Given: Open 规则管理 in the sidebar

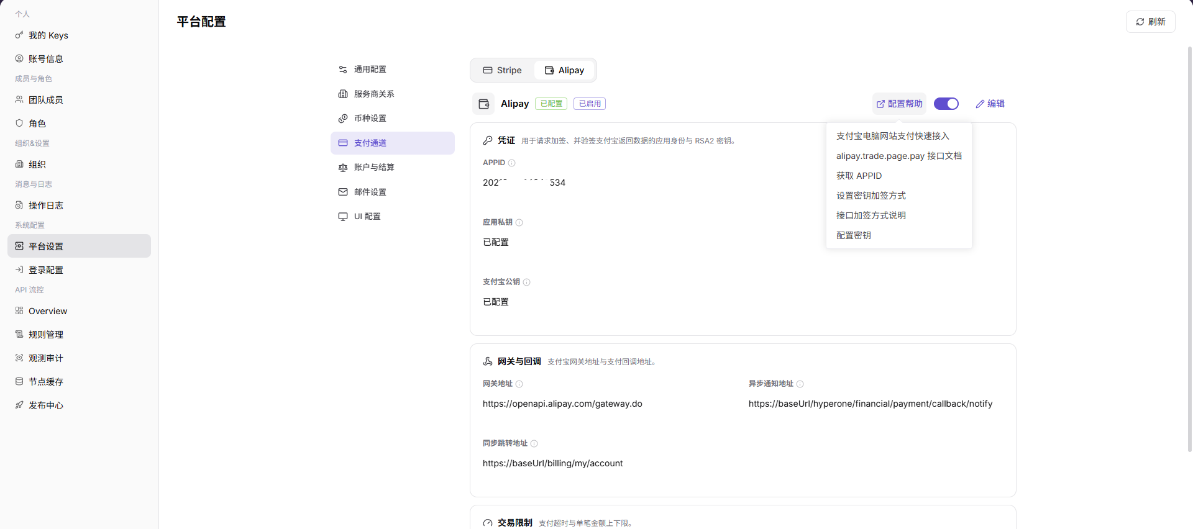Looking at the screenshot, I should pos(79,335).
